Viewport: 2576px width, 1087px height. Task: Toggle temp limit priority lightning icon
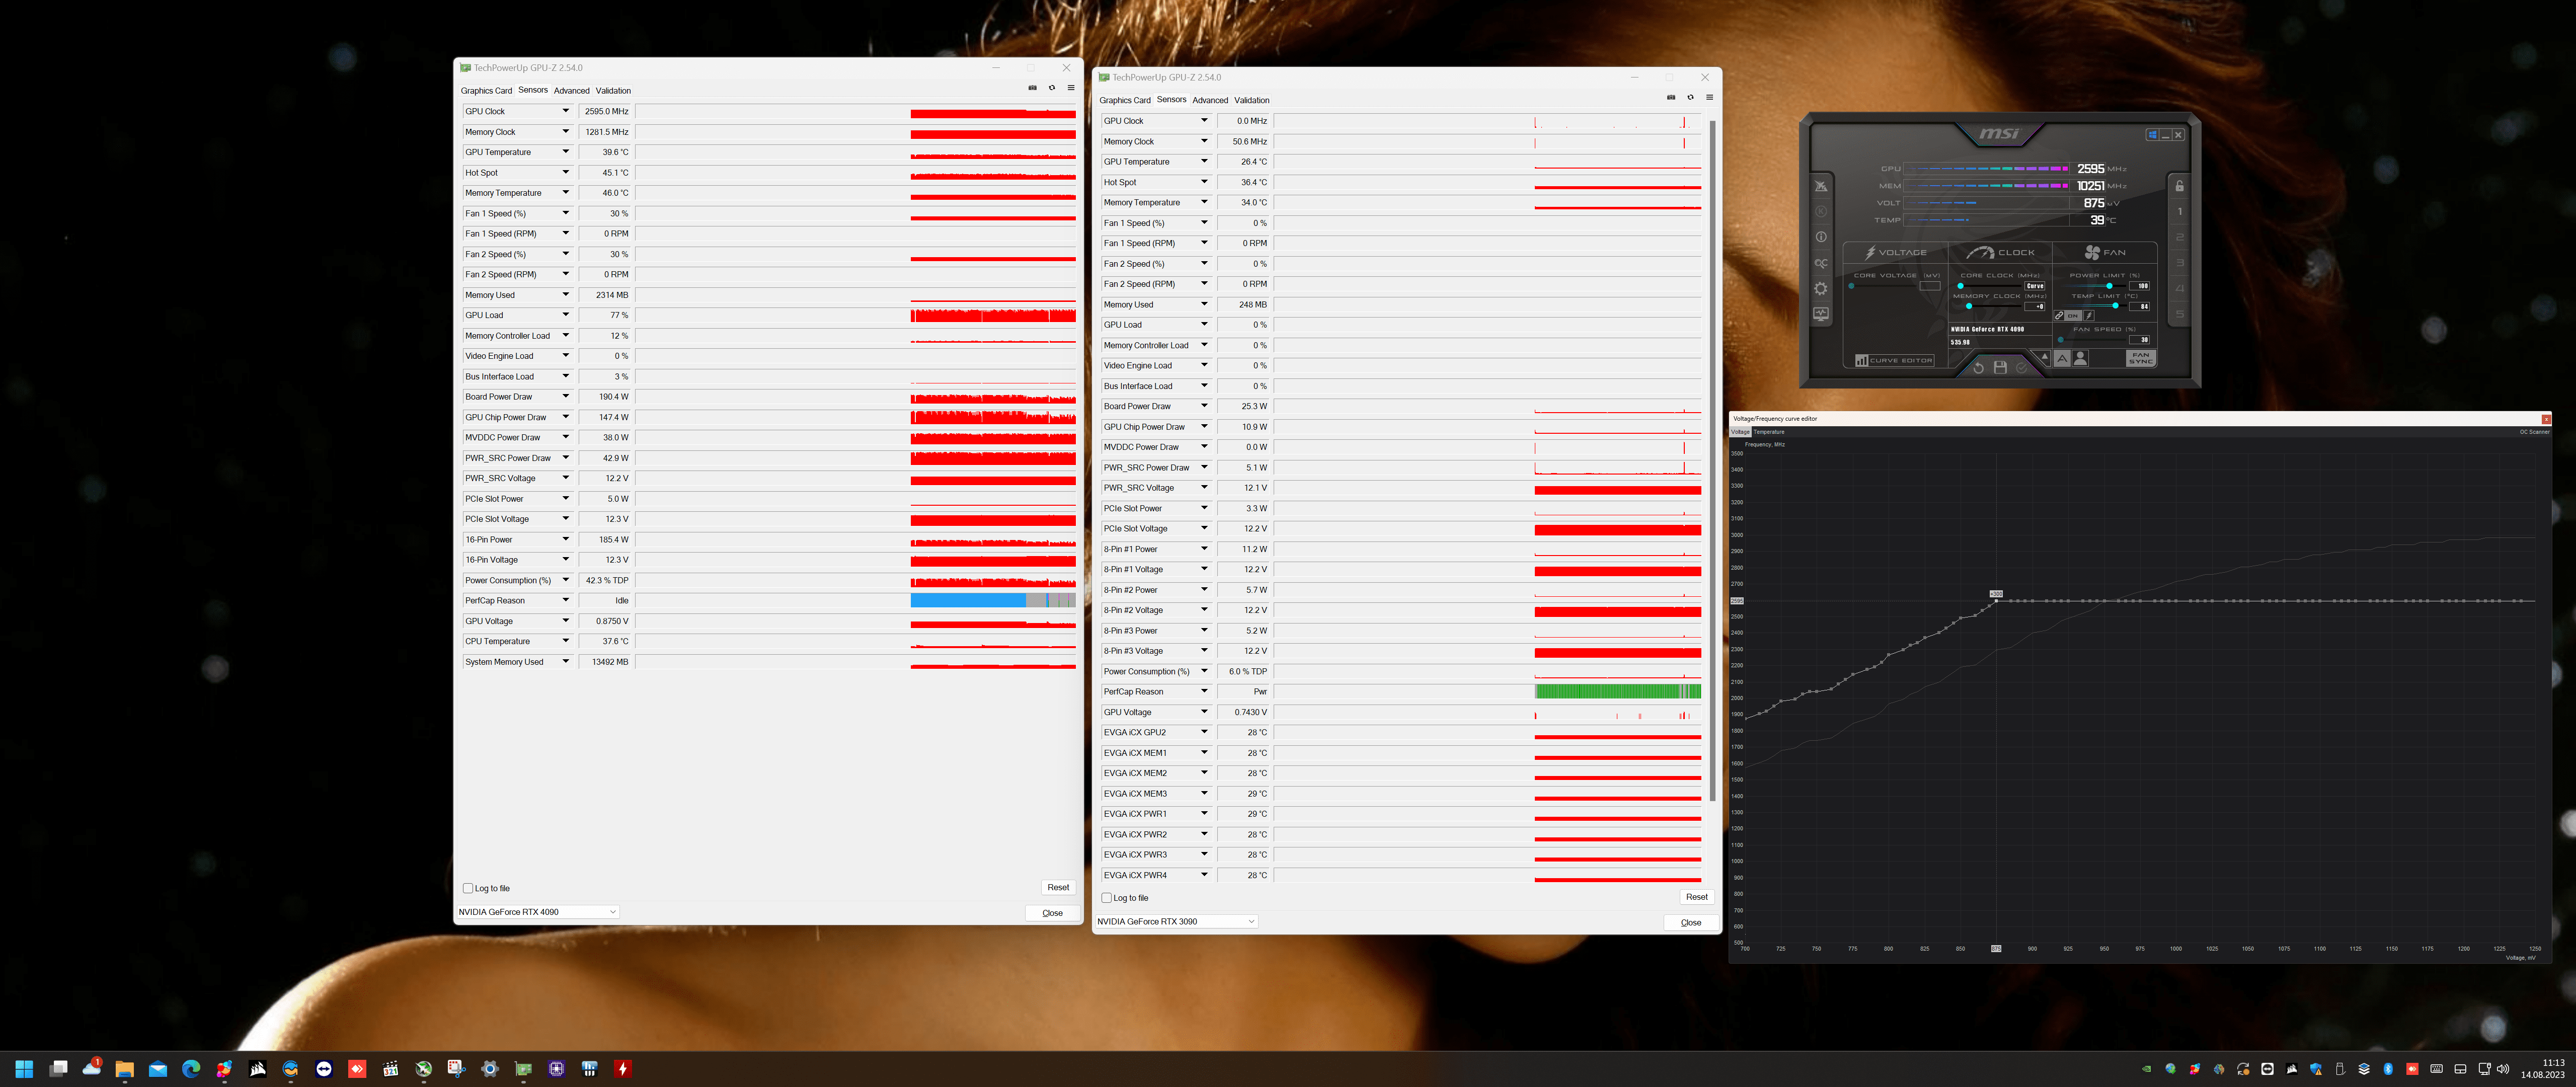tap(2089, 316)
